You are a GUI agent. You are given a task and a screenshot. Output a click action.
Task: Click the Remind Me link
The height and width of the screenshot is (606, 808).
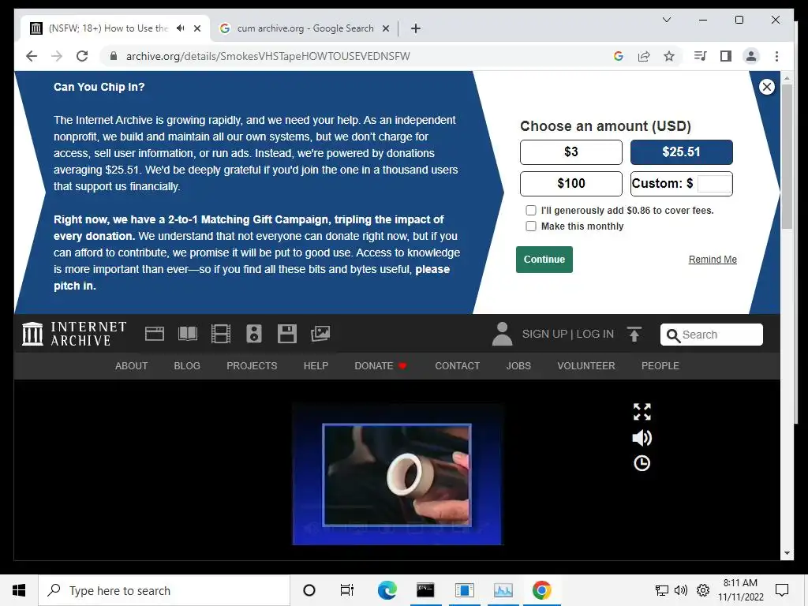point(713,259)
